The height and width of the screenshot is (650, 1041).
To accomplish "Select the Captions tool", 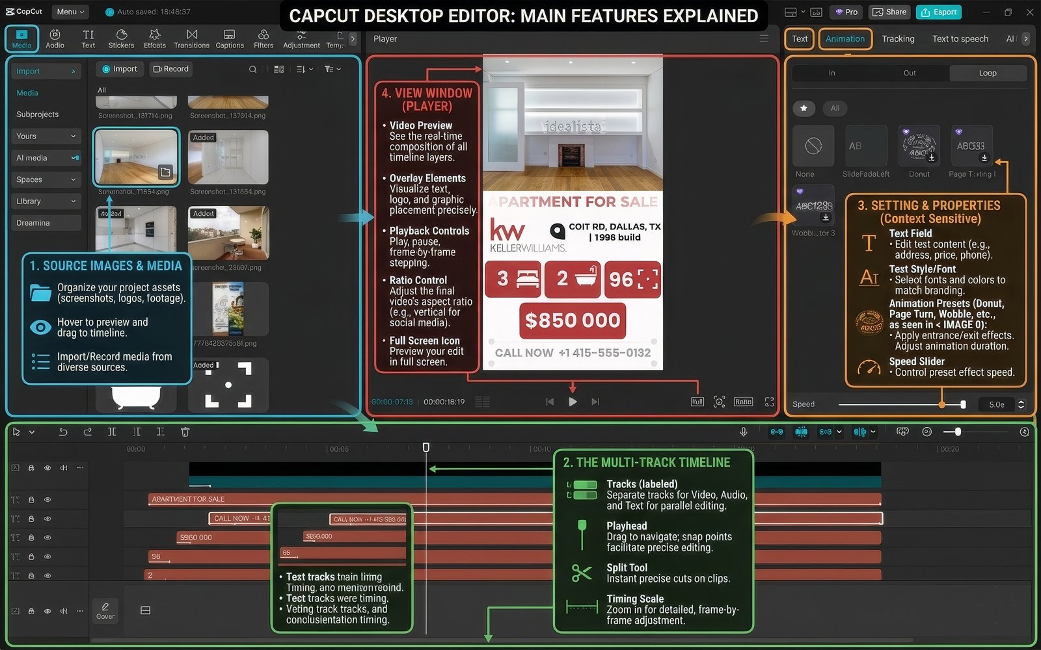I will (229, 38).
